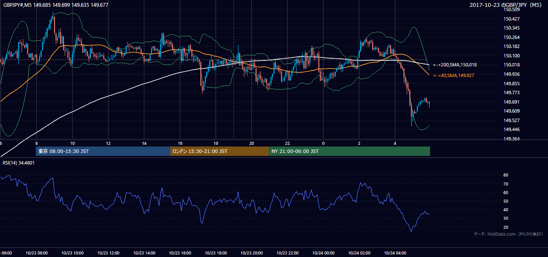Select the NY 21:00-06:00 JST session bar

[x=349, y=151]
